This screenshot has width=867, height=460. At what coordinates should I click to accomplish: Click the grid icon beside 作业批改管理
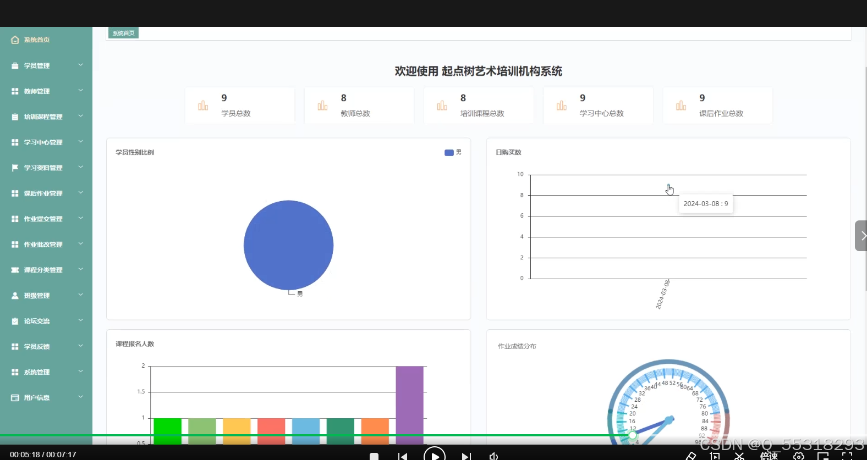click(x=15, y=245)
